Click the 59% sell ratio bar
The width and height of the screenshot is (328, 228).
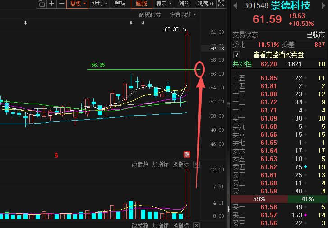(259, 199)
